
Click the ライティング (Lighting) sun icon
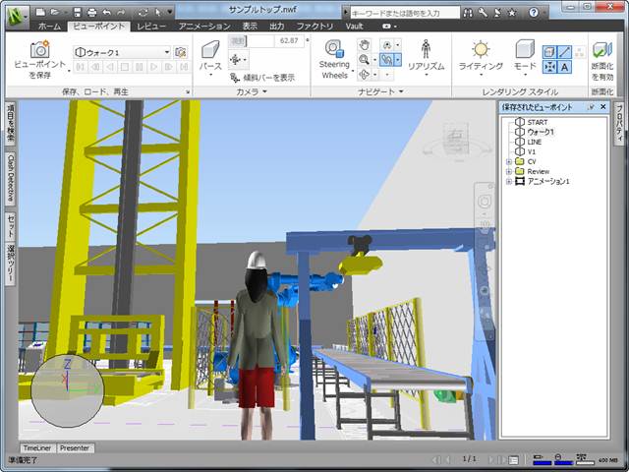[x=481, y=51]
